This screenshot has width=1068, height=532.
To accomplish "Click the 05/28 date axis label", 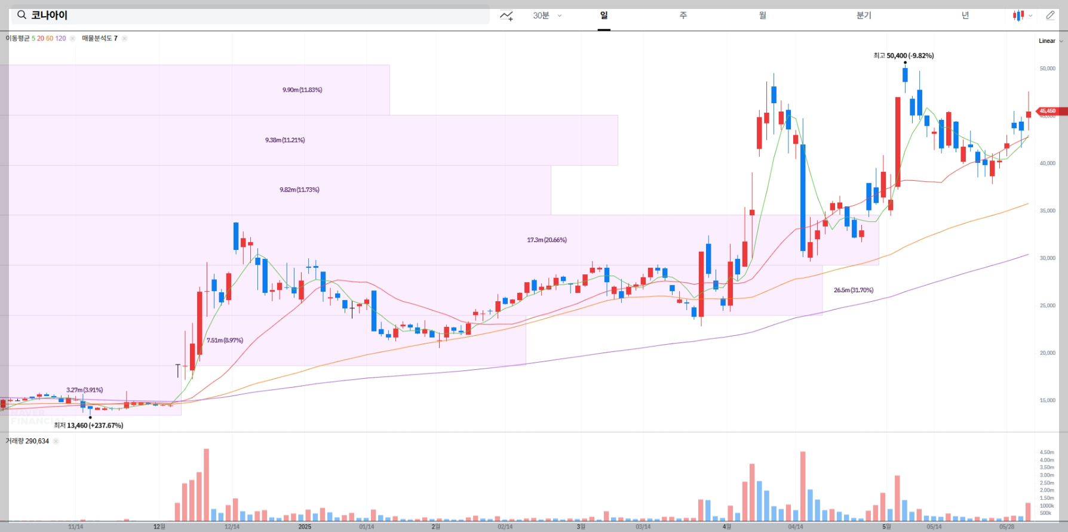I will 1007,527.
